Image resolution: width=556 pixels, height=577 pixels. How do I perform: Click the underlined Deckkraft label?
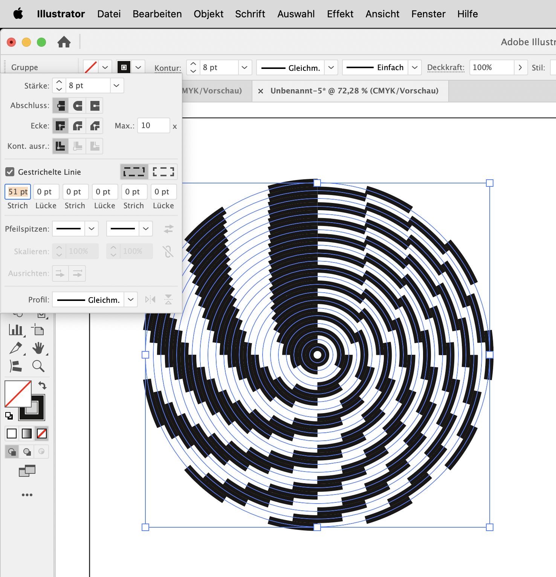[x=446, y=68]
